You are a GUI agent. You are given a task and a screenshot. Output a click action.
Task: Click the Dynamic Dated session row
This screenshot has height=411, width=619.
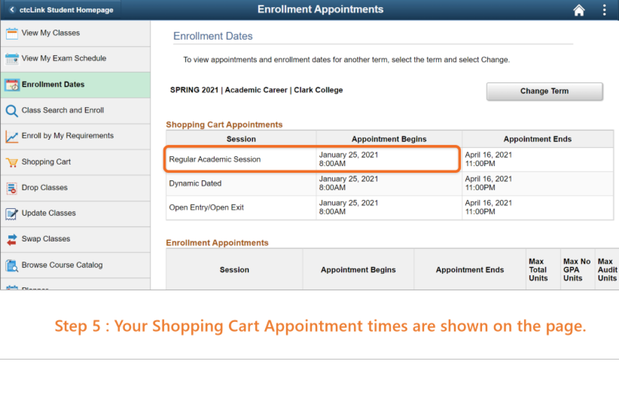tap(195, 183)
